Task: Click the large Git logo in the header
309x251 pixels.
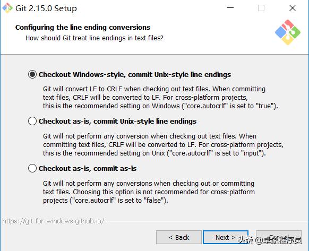Action: pos(288,32)
